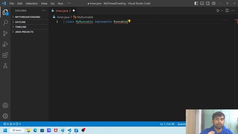238x134 pixels.
Task: Open the Extensions view
Action: pos(5,55)
